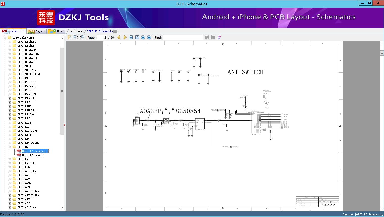Select the OPPO Realme 1S folder

(28, 54)
